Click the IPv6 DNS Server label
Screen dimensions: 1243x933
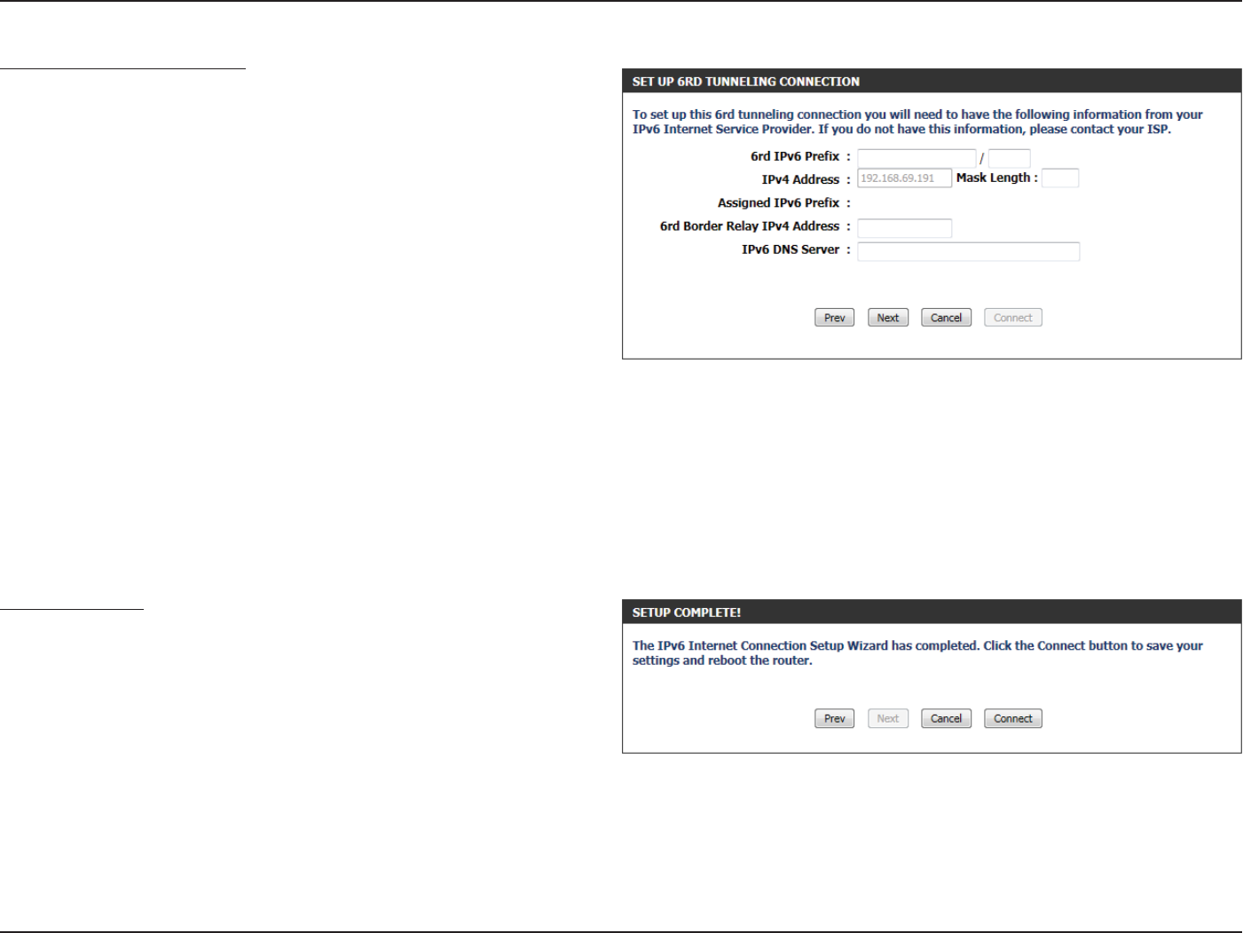click(791, 249)
